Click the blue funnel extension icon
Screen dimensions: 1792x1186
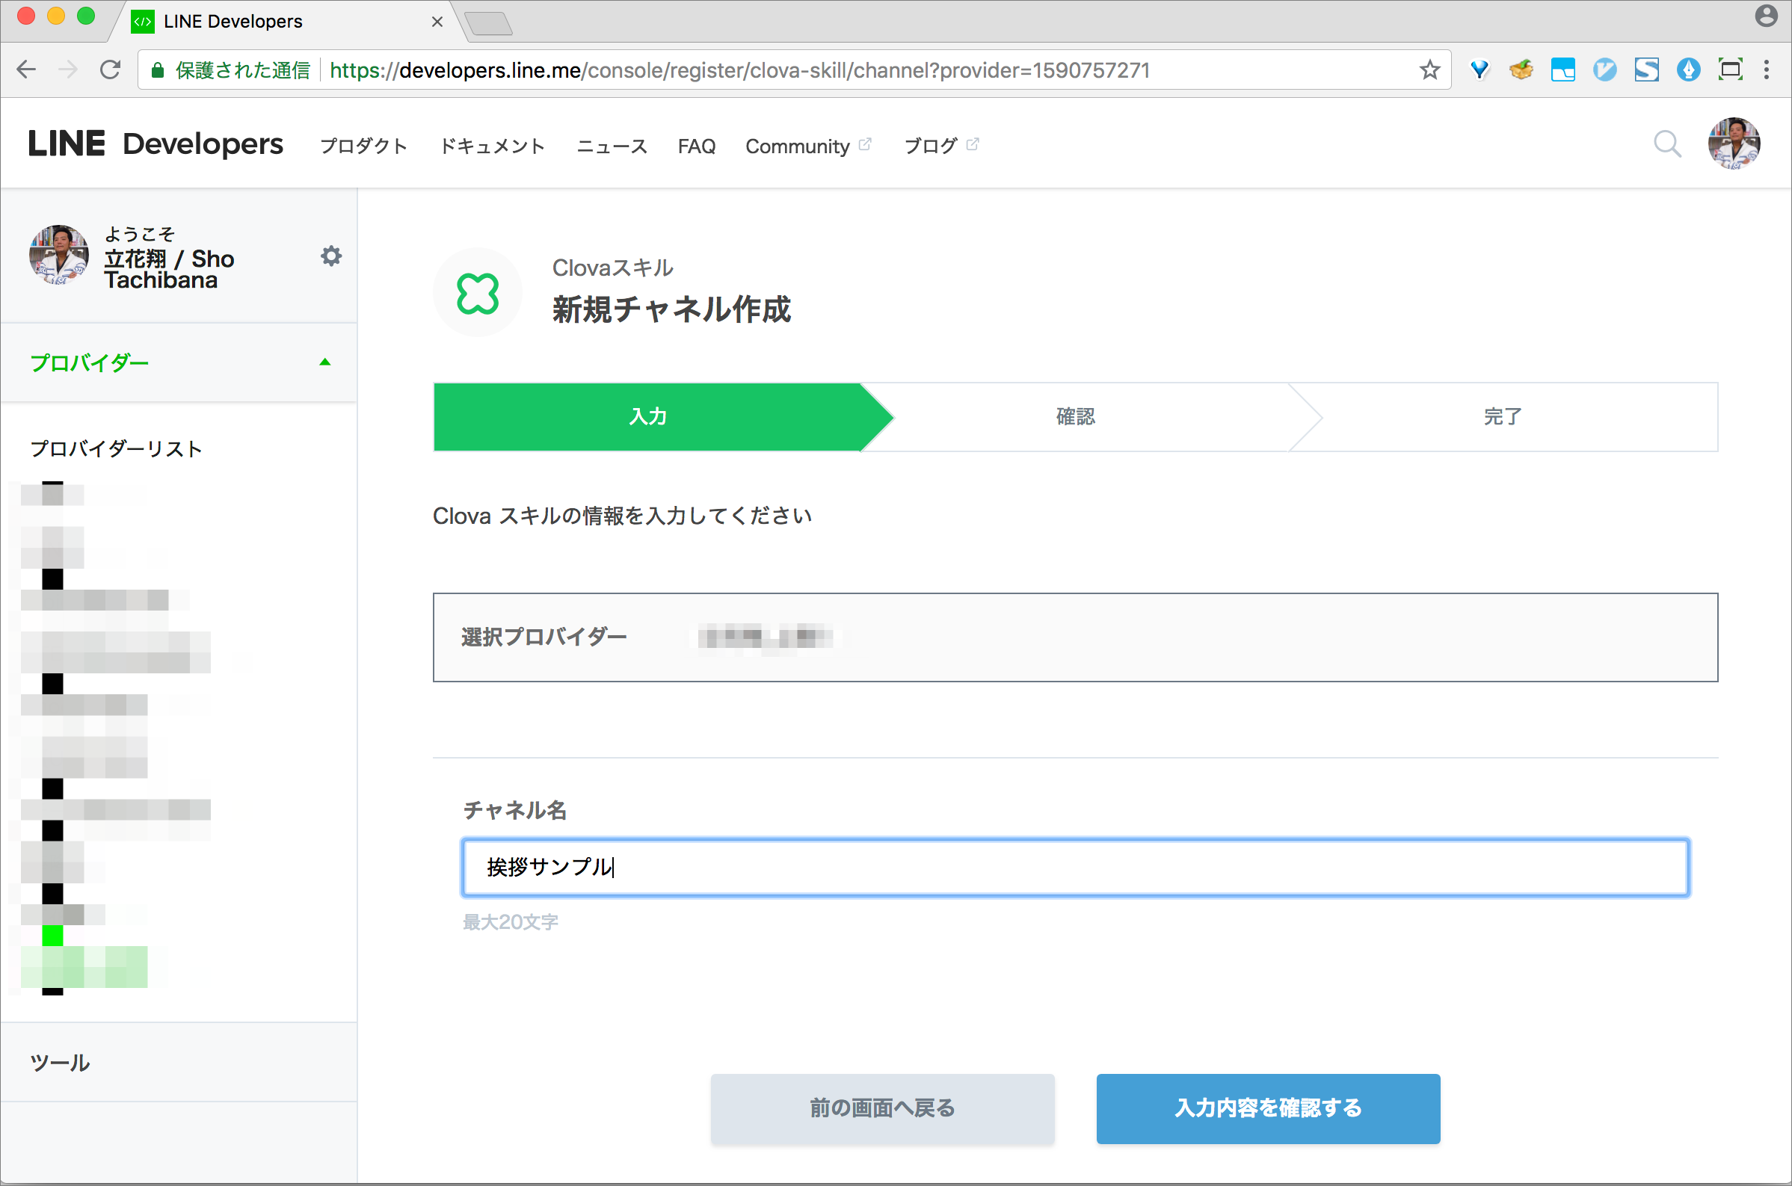(x=1480, y=70)
